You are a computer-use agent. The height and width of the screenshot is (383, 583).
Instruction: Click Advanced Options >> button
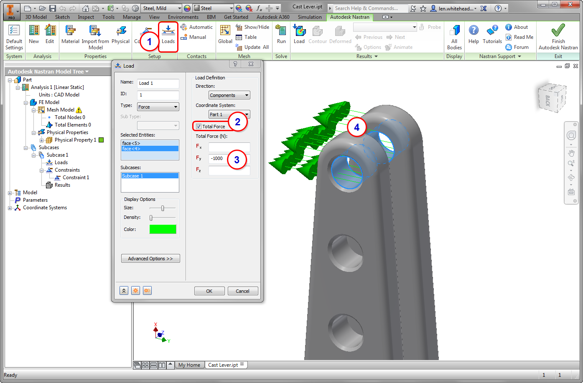coord(150,259)
